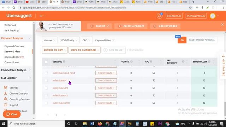Viewport: 226px width, 127px height.
Task: Open Search Results dropdown for roller skates 41
Action: [106, 80]
